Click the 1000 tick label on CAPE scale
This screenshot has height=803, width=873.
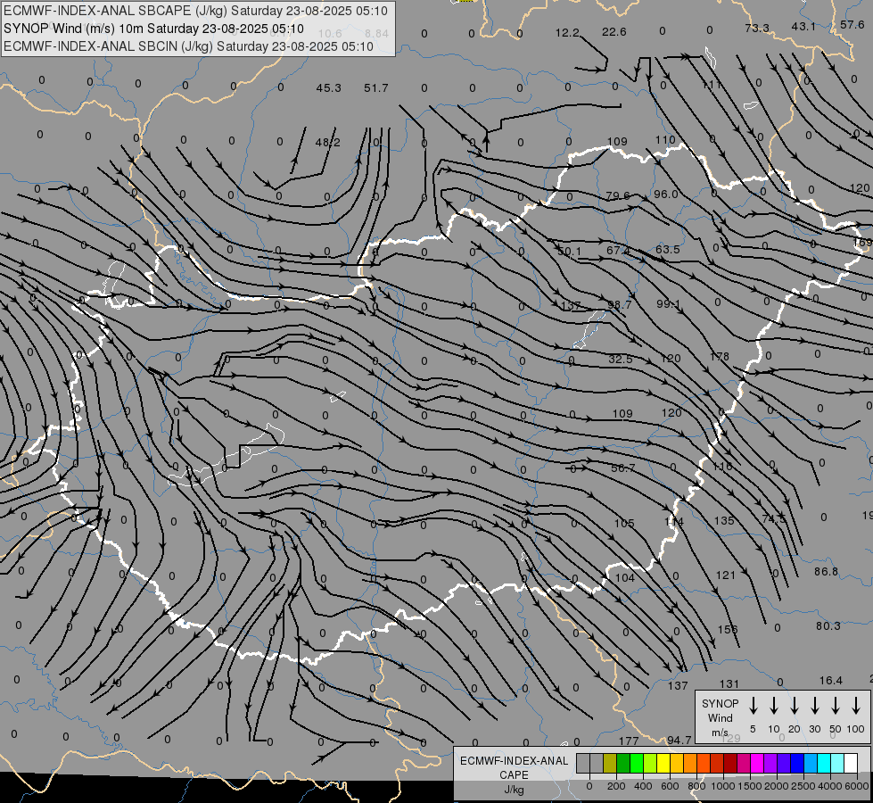[x=722, y=786]
